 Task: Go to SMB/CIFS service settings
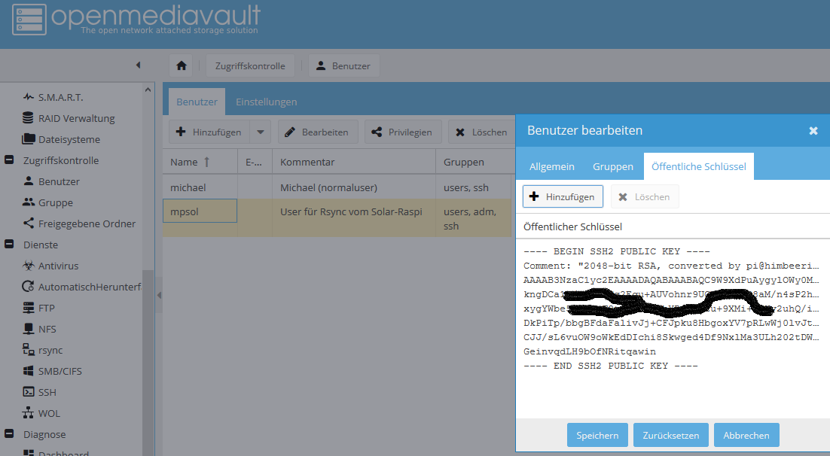point(60,371)
